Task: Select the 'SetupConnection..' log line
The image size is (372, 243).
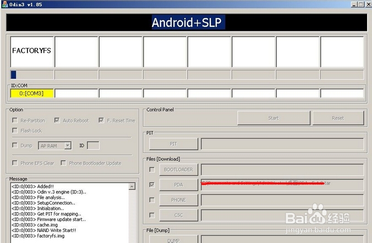Action: (x=43, y=203)
